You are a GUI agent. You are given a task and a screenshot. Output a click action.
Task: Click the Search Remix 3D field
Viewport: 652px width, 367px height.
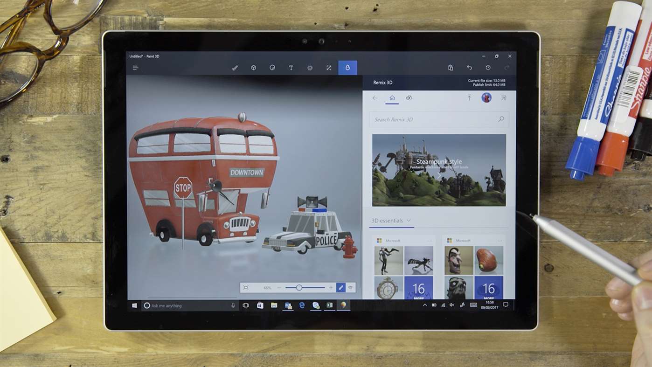(439, 119)
